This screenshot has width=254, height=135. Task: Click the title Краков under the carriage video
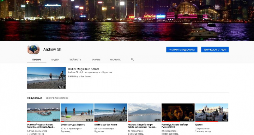tap(199, 125)
